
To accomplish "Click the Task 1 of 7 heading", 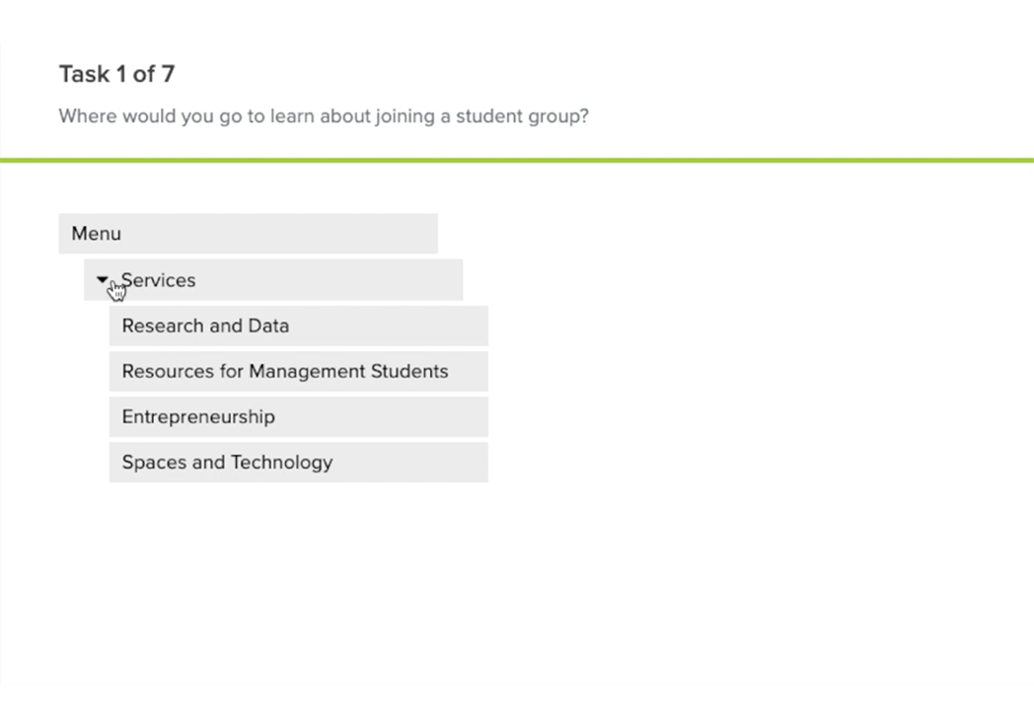I will click(x=116, y=74).
